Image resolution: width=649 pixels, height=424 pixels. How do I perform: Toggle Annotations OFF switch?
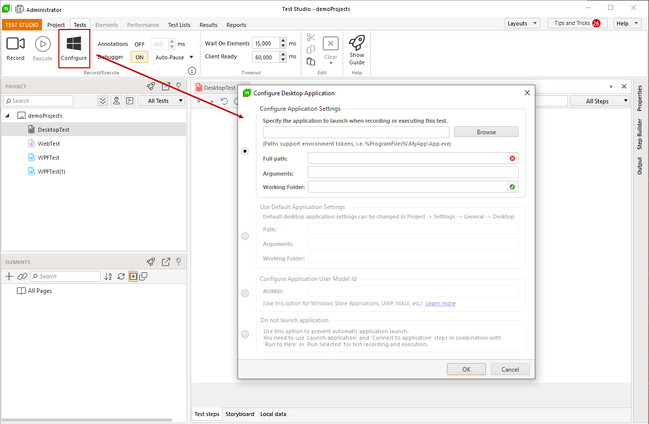pos(140,44)
